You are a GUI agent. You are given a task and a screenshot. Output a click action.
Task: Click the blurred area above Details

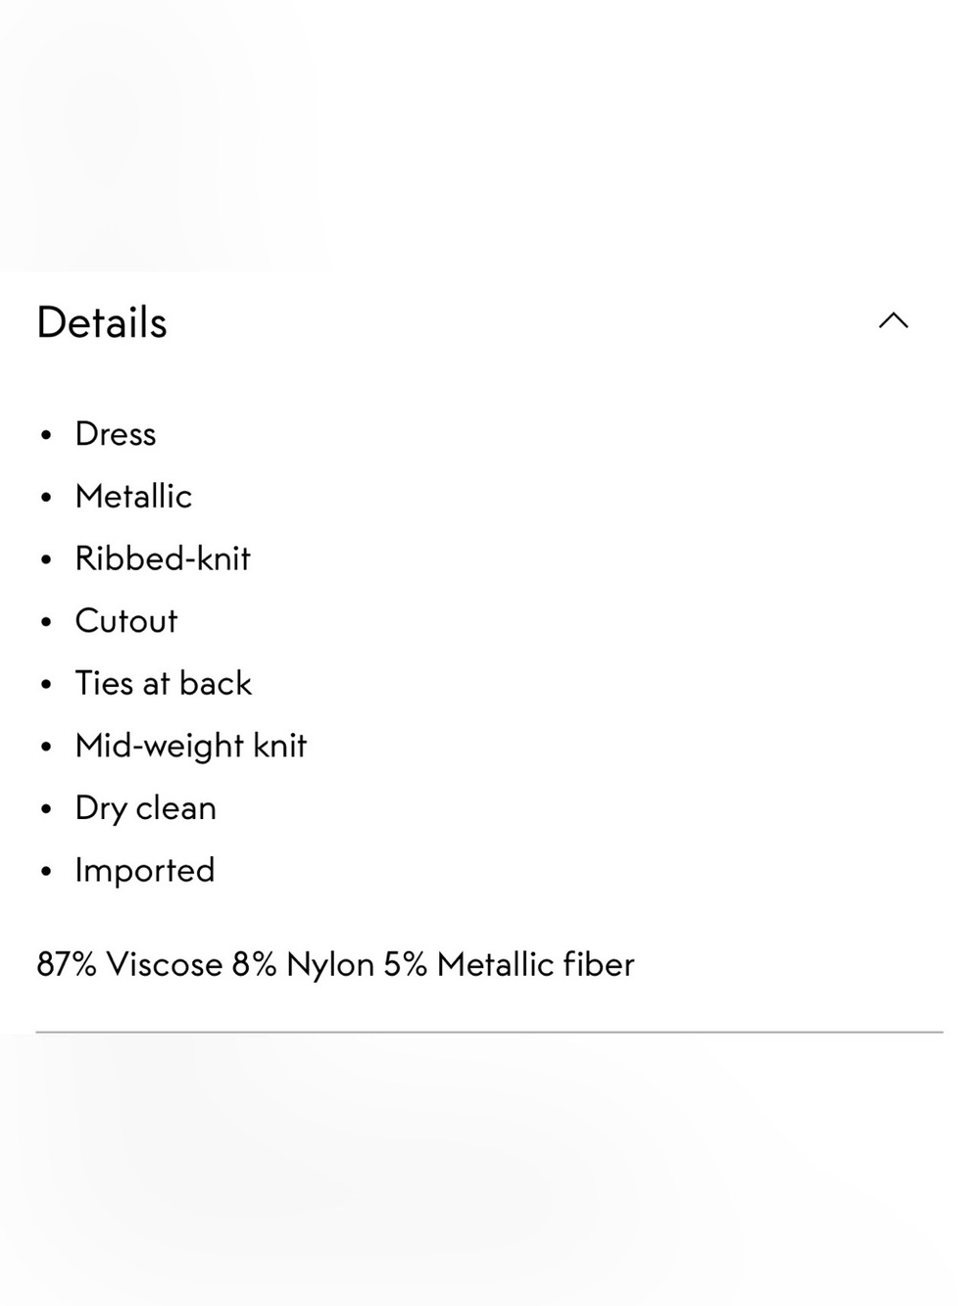490,135
